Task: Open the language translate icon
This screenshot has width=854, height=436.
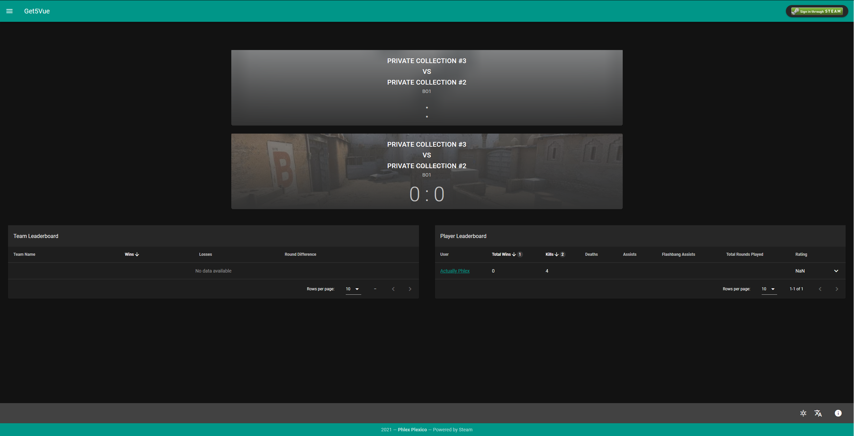Action: pyautogui.click(x=818, y=413)
